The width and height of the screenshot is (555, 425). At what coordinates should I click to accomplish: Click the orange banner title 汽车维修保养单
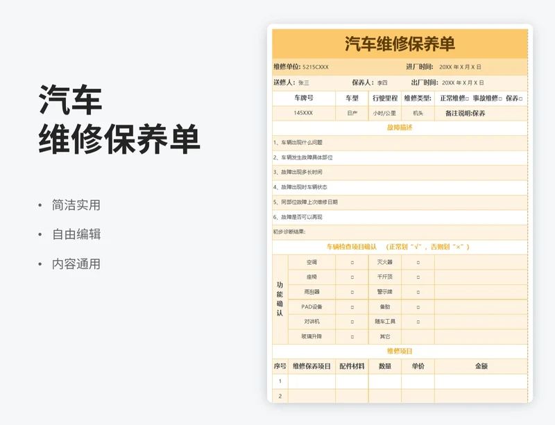point(400,44)
